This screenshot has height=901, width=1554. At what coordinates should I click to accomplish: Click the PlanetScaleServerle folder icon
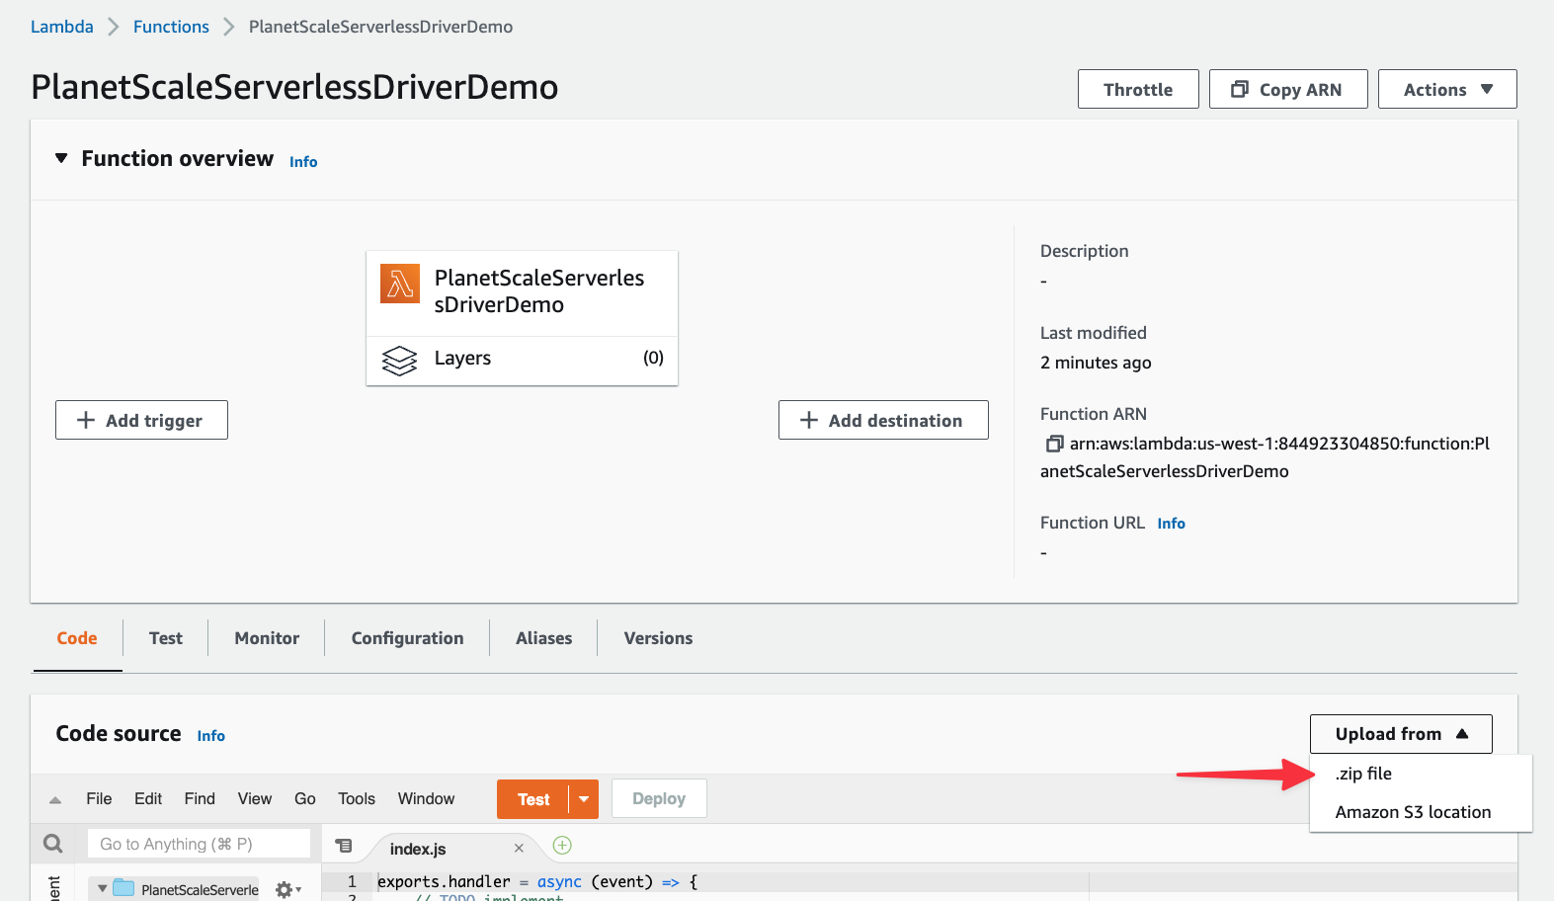tap(123, 888)
